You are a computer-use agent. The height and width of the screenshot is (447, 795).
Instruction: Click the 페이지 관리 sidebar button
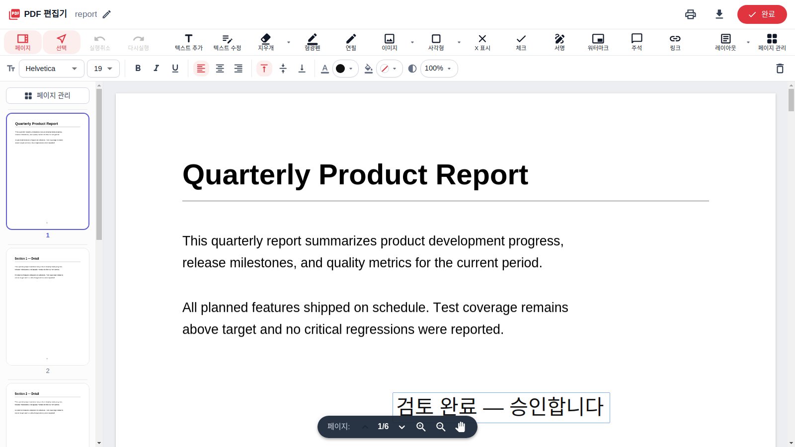[48, 95]
